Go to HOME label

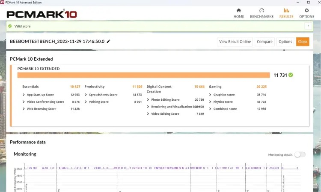pyautogui.click(x=239, y=17)
